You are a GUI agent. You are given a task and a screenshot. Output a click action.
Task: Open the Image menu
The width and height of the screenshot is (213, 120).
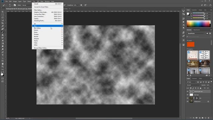pos(15,1)
